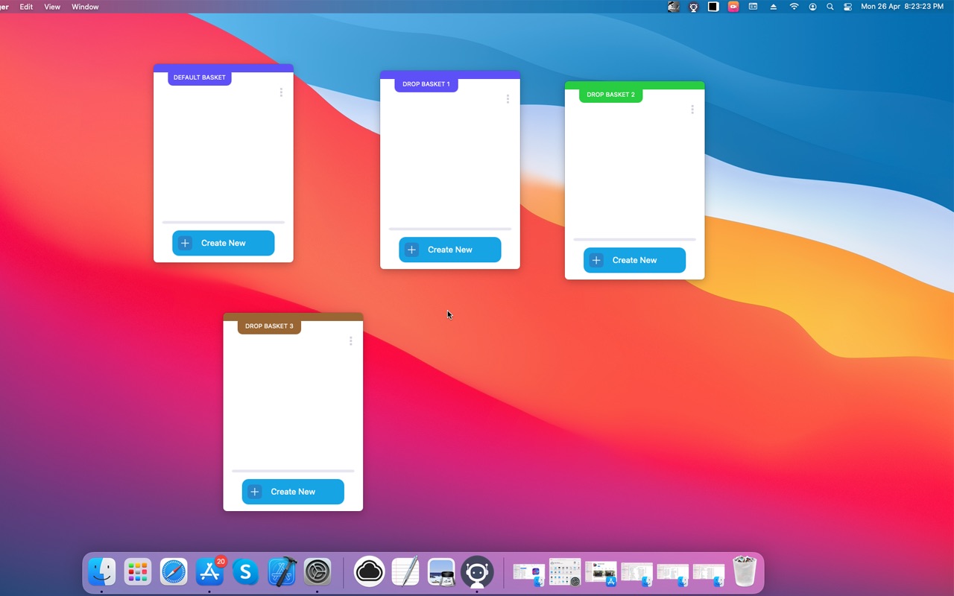Screen dimensions: 954x596
Task: Click the robot app icon in the Dock
Action: coord(477,572)
